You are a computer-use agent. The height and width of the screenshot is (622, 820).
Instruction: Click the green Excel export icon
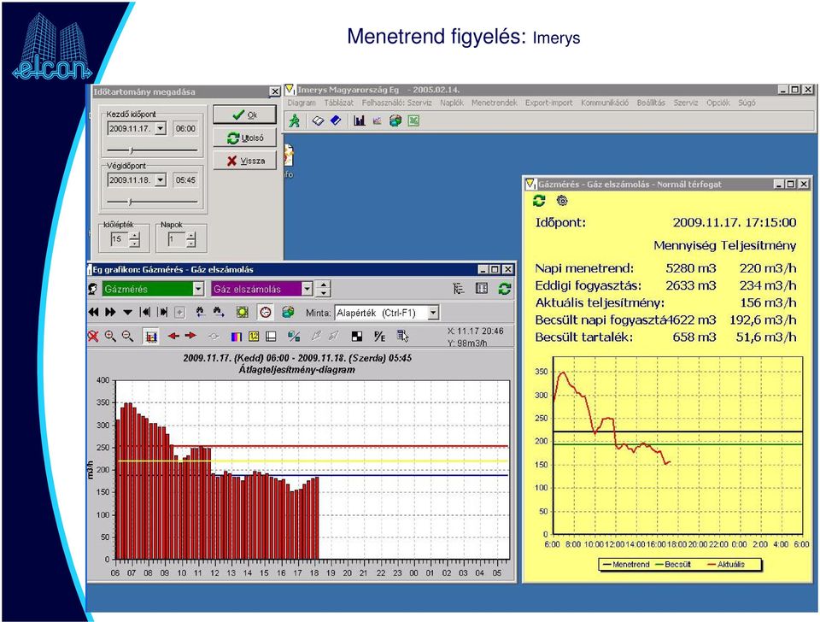(x=413, y=120)
